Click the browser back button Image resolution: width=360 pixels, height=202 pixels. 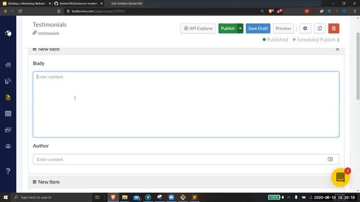(5, 11)
